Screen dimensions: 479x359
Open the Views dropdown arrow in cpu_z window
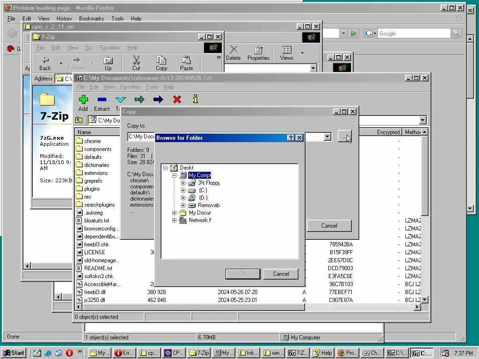303,53
